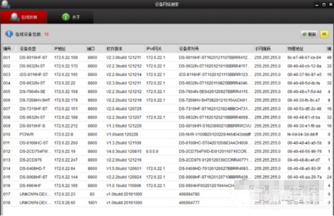Click the blue info icon beside device count

click(x=9, y=34)
